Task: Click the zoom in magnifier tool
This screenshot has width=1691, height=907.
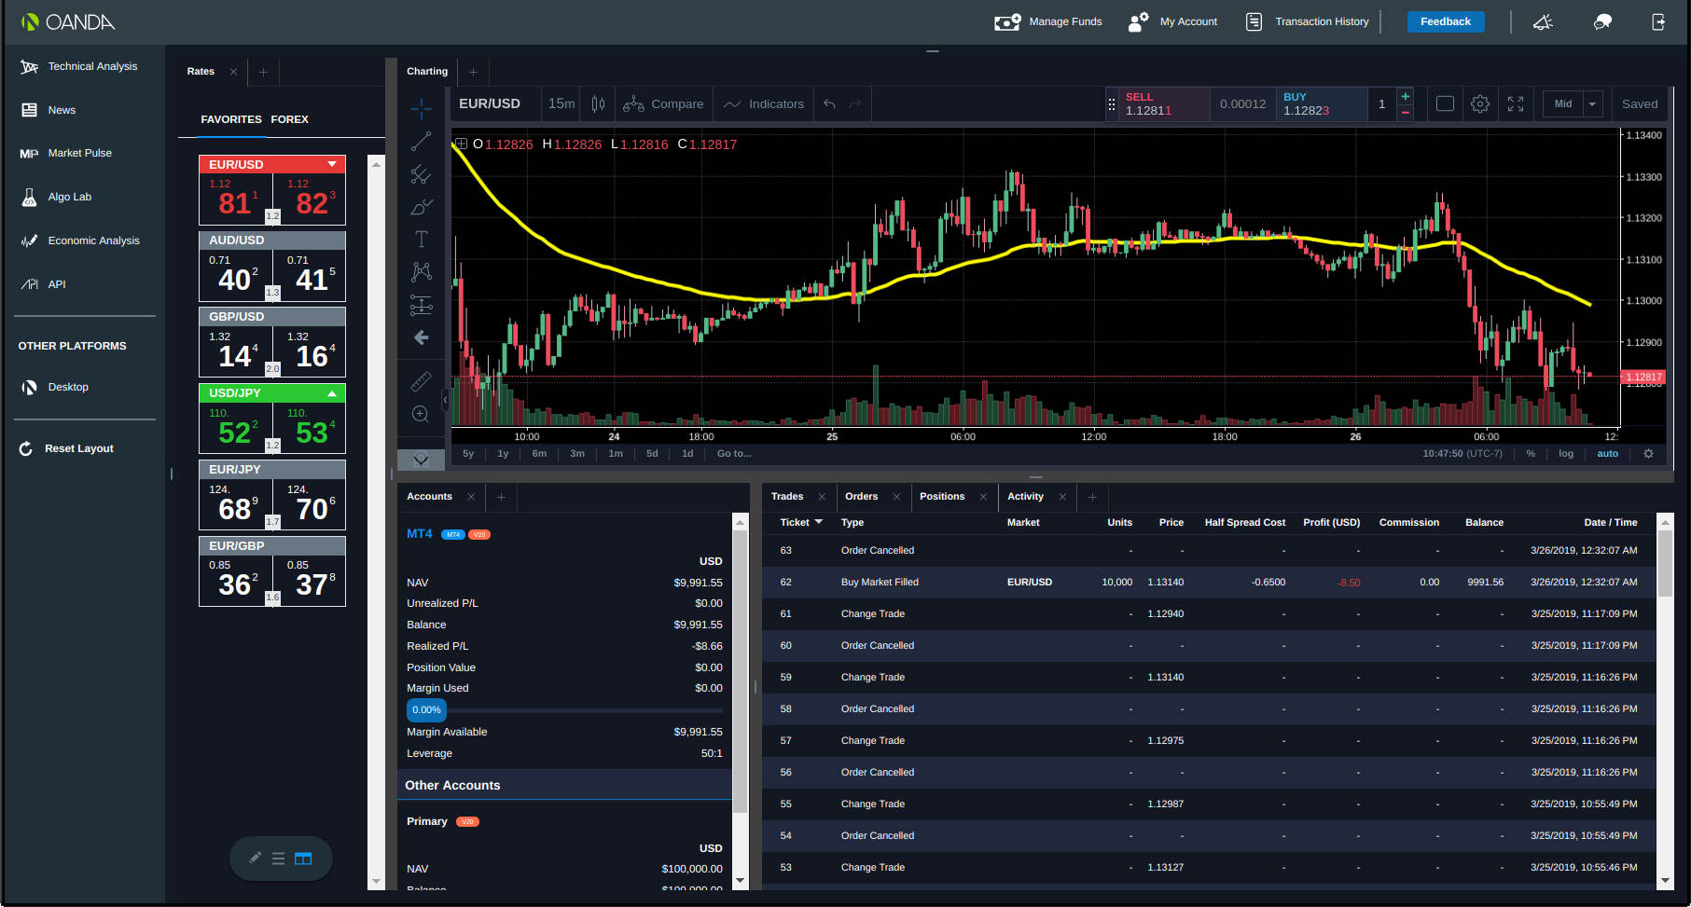Action: point(422,414)
